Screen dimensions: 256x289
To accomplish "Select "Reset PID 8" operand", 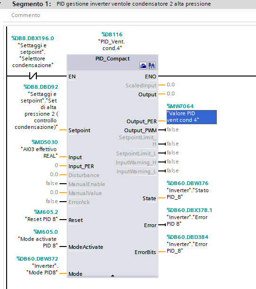I will coord(42,219).
